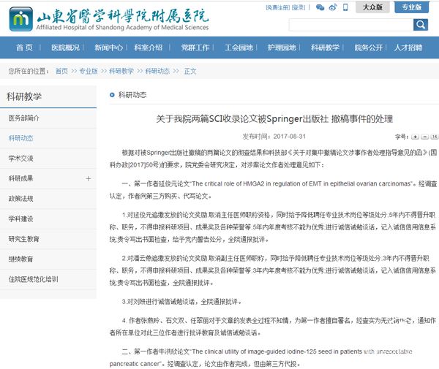439x369 pixels.
Task: Reset font size with 16 button
Action: click(x=434, y=137)
